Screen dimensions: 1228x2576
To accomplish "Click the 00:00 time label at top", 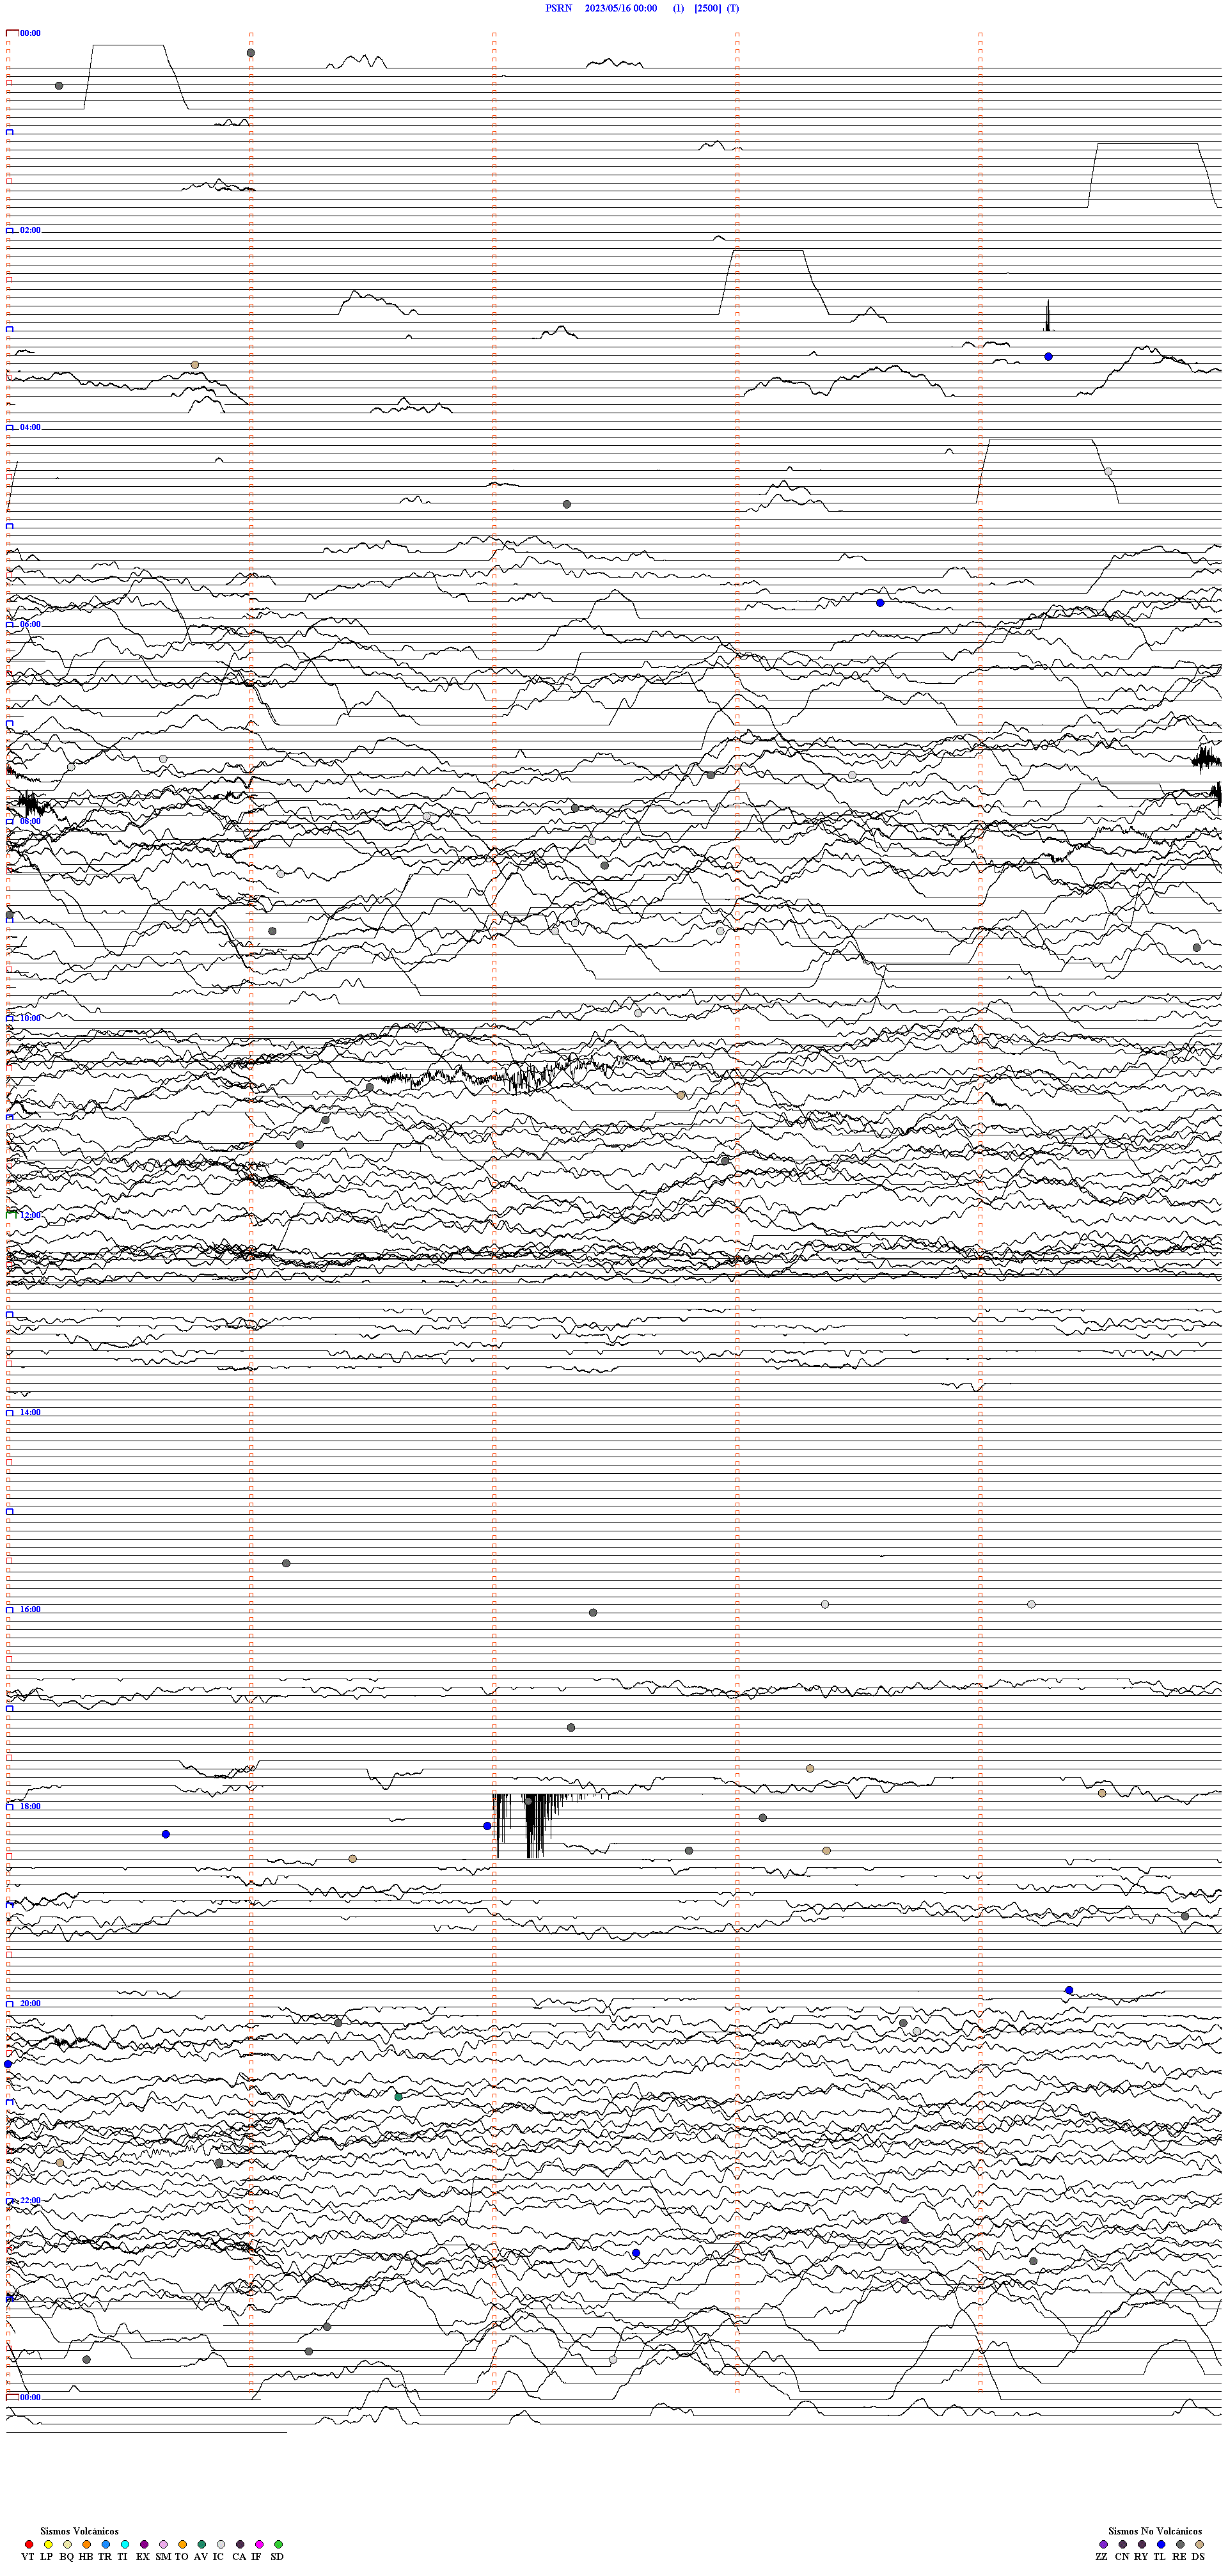I will 30,33.
